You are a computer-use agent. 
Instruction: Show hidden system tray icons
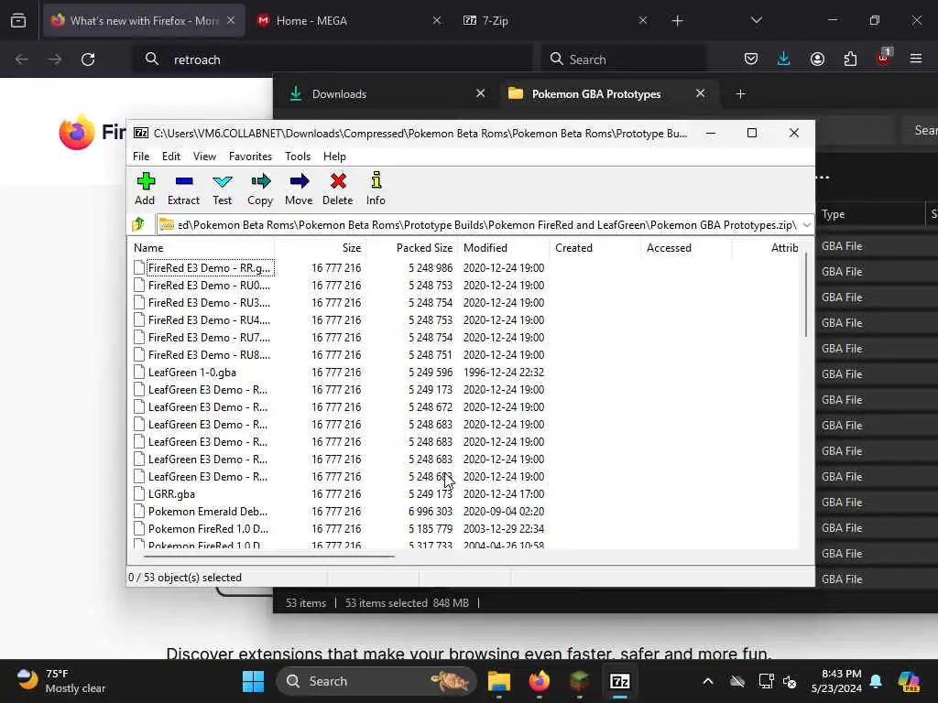pyautogui.click(x=708, y=681)
